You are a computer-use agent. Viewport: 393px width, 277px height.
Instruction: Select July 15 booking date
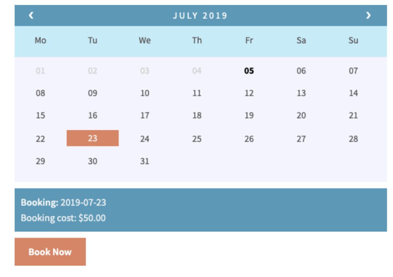(40, 115)
